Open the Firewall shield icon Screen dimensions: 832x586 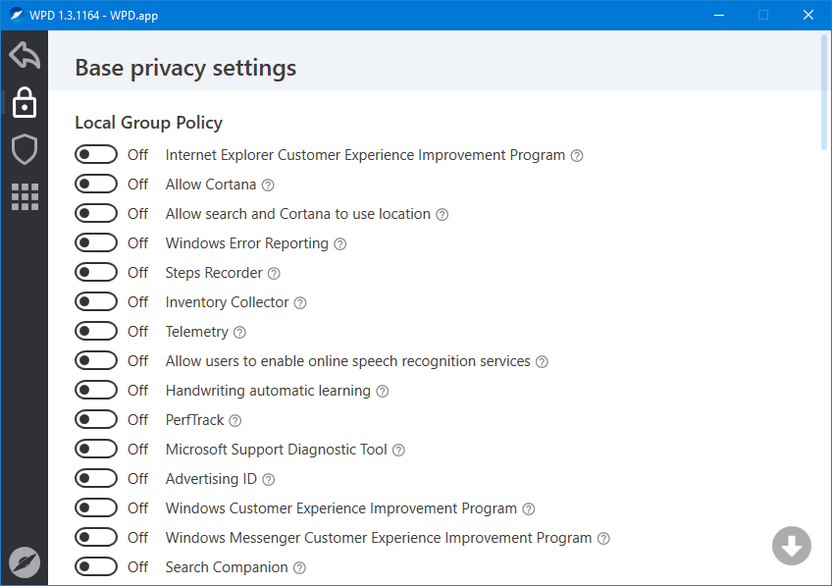(25, 149)
